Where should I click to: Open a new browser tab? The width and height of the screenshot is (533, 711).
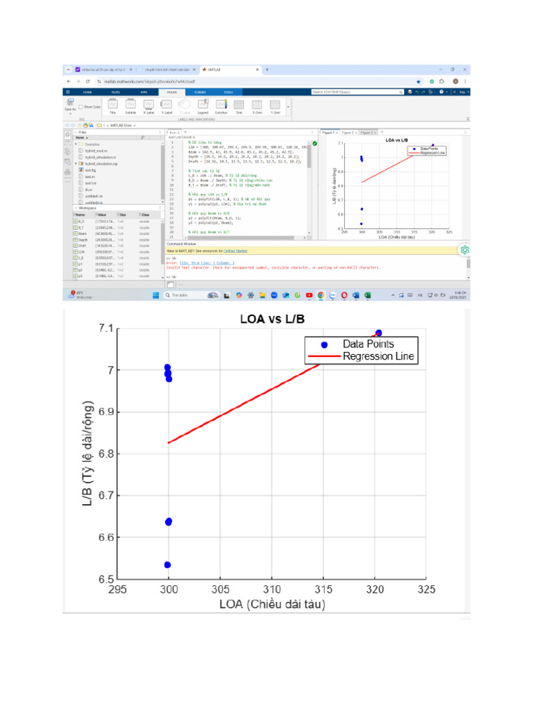(x=267, y=70)
